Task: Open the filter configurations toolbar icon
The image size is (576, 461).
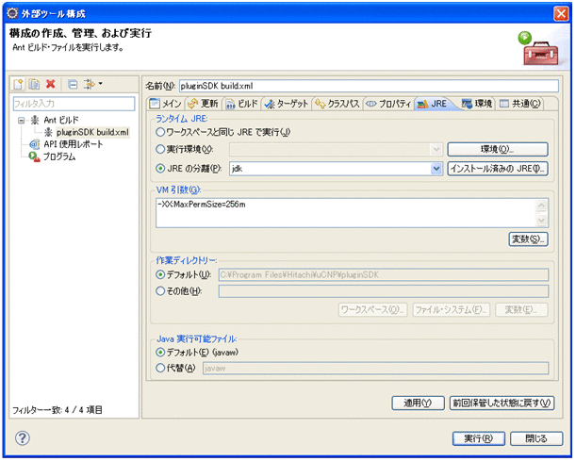Action: click(x=89, y=85)
